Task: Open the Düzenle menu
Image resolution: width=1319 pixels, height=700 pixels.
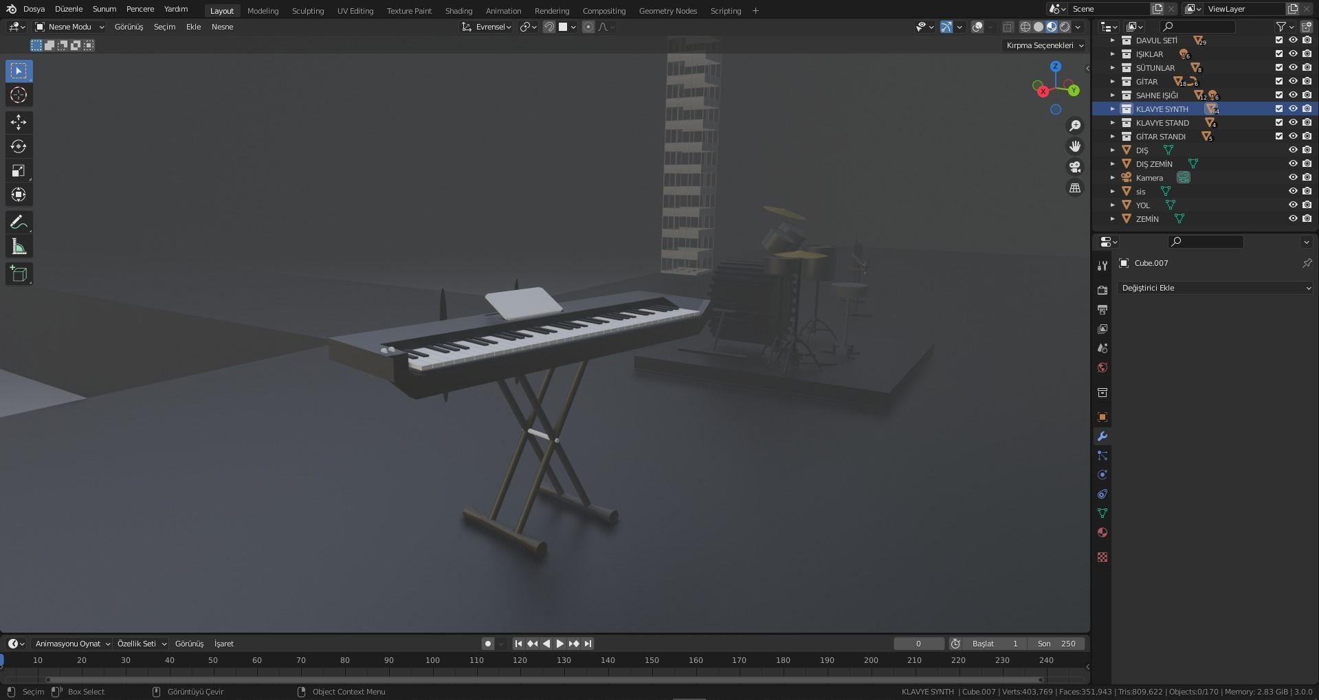Action: [69, 10]
